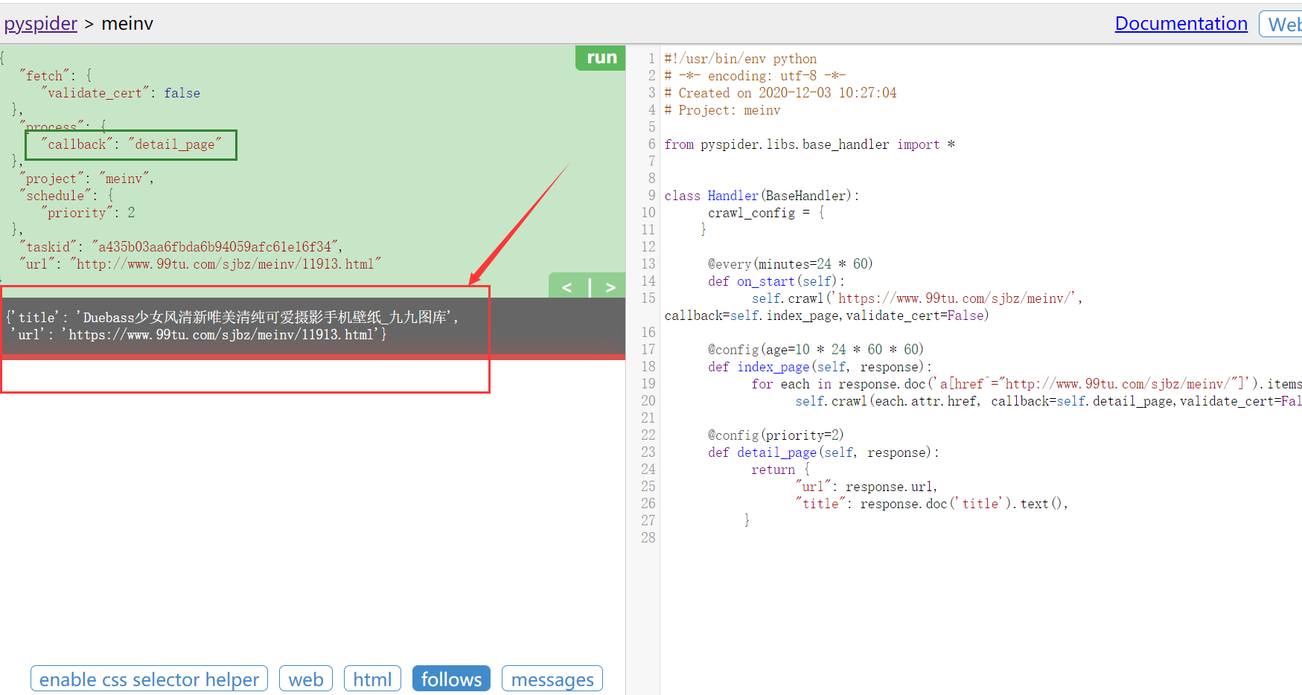Click the for each in response.doc line
Viewport: 1302px width, 695px height.
1027,384
